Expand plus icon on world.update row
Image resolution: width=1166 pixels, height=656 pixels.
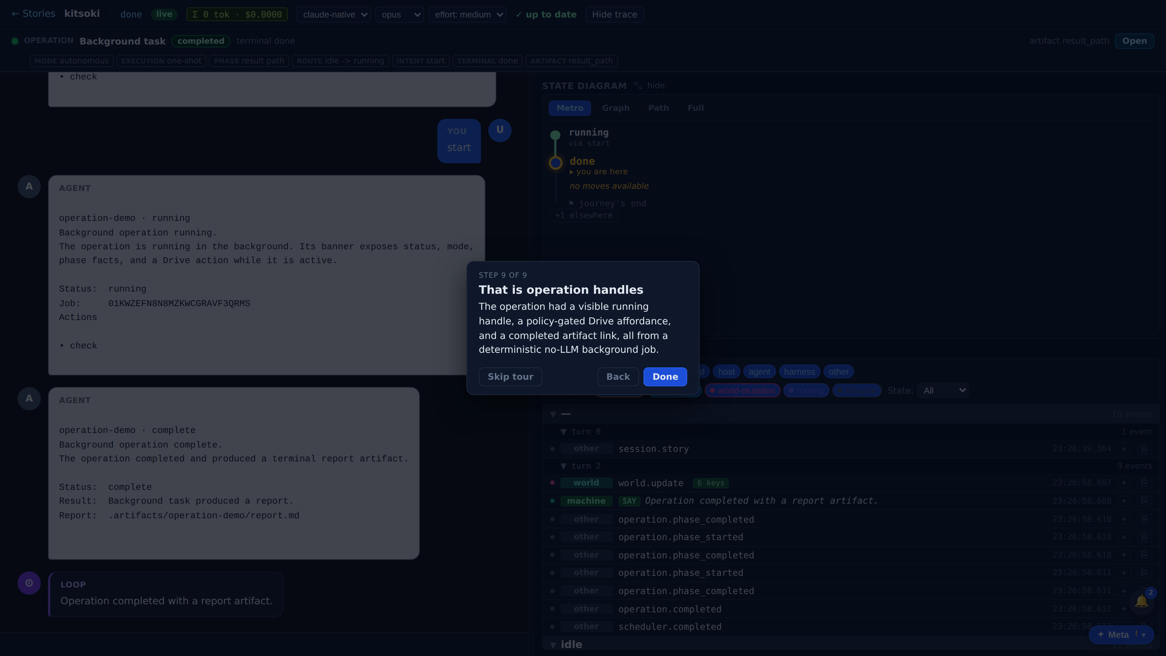[x=1124, y=483]
